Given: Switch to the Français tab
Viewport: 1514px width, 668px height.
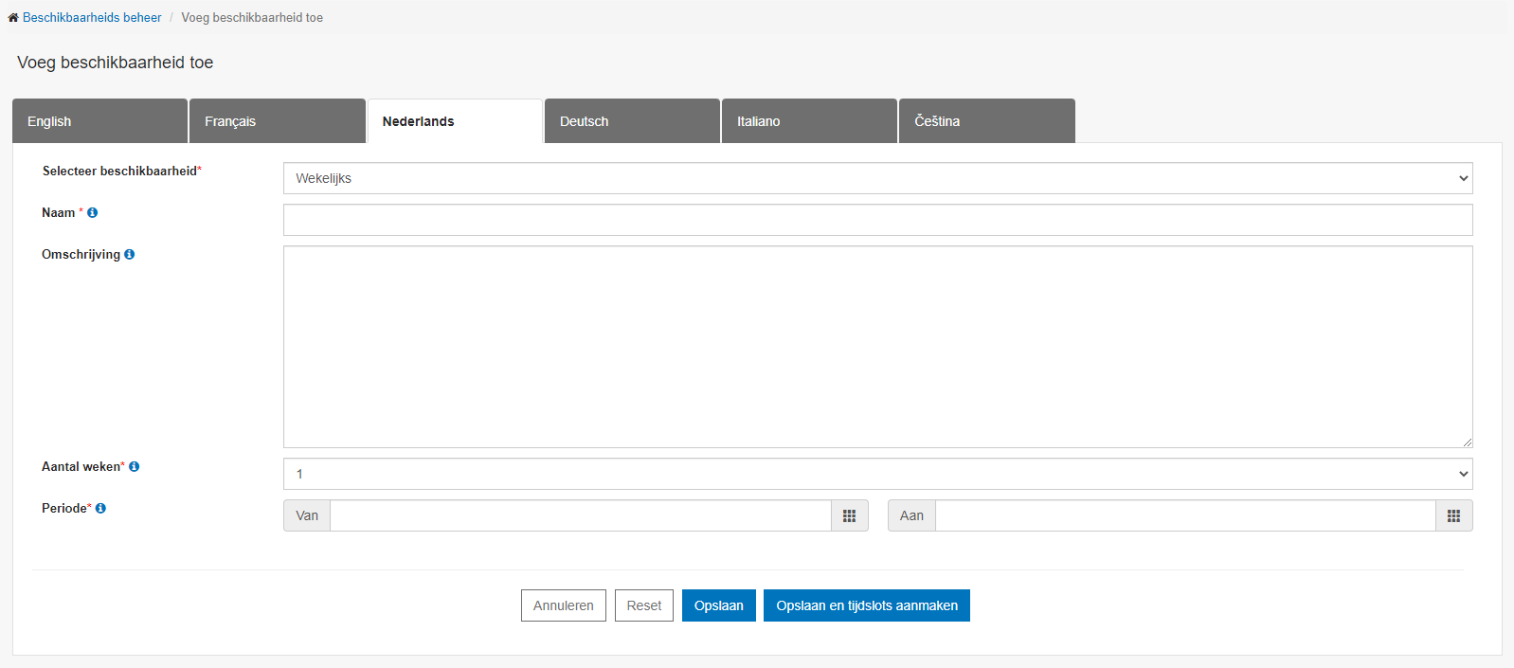Looking at the screenshot, I should point(277,121).
